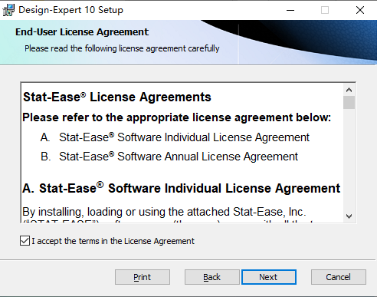This screenshot has height=297, width=377.
Task: Minimize the Design-Expert 10 Setup window
Action: (290, 10)
